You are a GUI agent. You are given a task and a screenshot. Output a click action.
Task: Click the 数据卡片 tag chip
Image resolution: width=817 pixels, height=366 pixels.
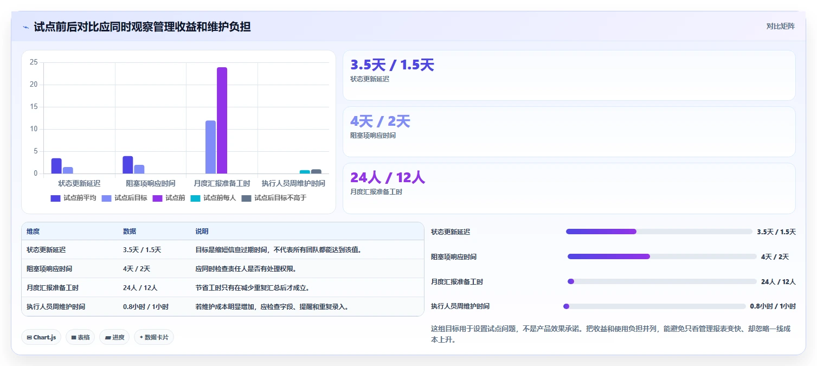pos(154,337)
